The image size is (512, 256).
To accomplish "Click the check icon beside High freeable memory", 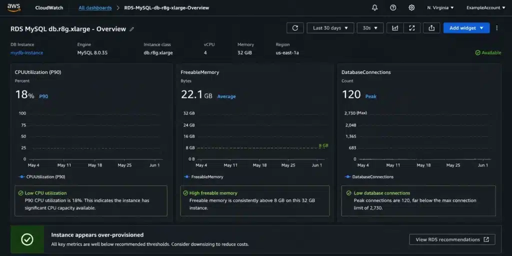I will (x=185, y=193).
